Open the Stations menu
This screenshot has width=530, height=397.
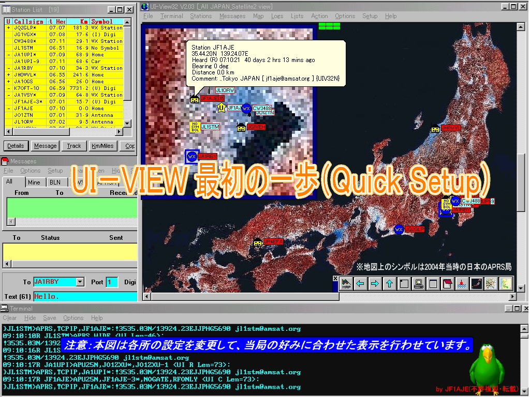[x=201, y=16]
